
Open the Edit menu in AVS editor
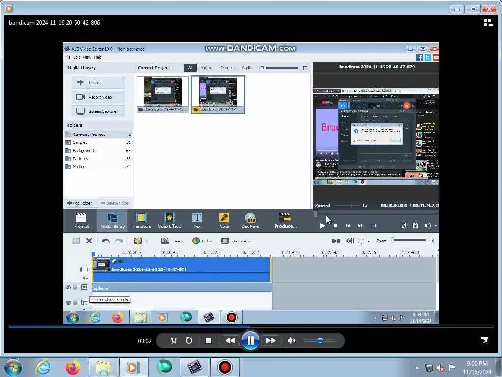pos(76,57)
